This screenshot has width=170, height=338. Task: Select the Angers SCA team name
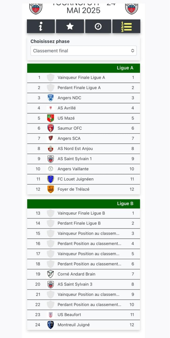pyautogui.click(x=69, y=138)
